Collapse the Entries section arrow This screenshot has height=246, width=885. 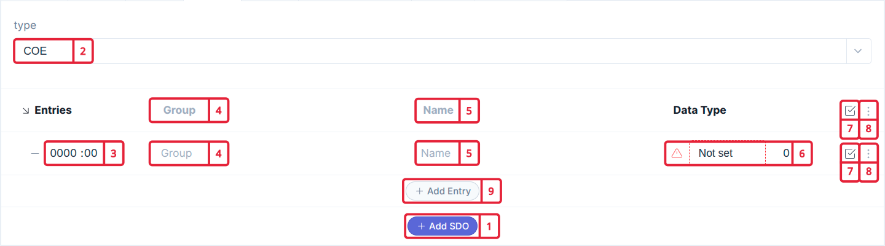(26, 111)
